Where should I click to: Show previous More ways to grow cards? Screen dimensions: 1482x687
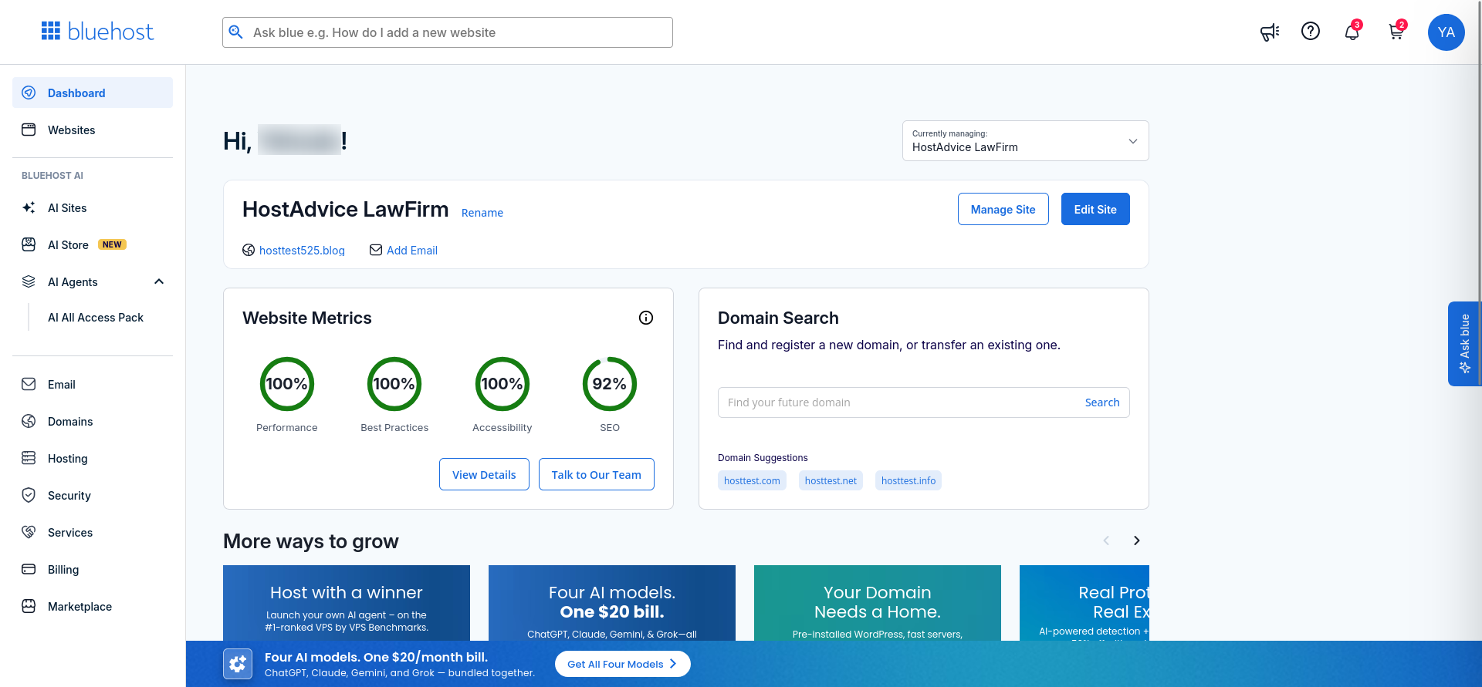coord(1106,541)
